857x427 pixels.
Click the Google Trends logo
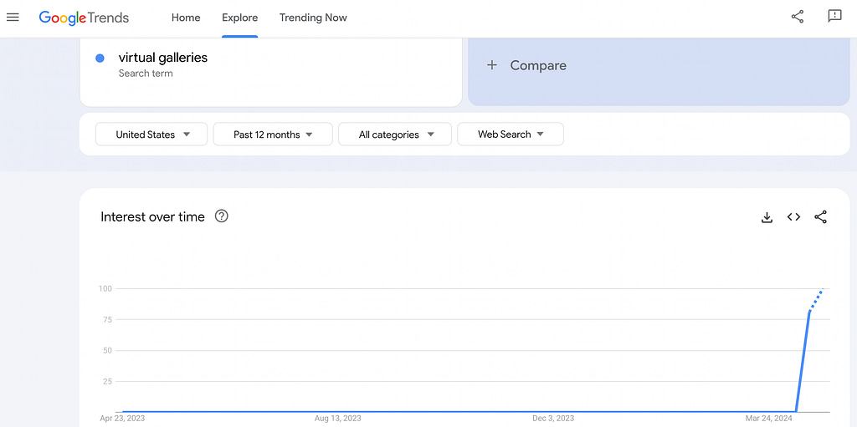(x=84, y=18)
